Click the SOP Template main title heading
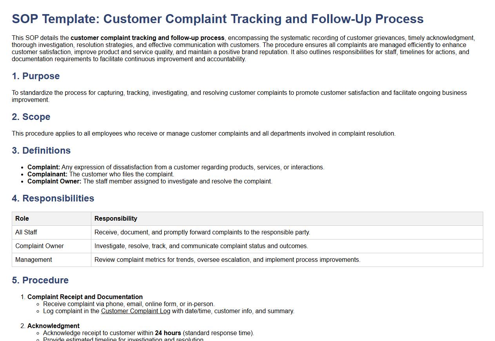Screen dimensions: 495x341 tap(218, 19)
